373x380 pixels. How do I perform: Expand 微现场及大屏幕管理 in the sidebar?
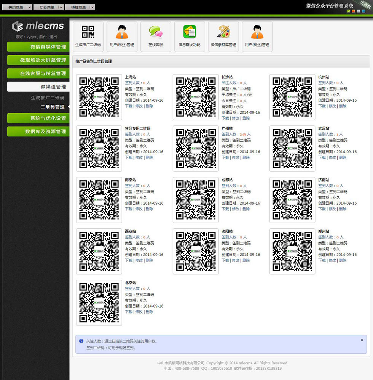point(38,60)
